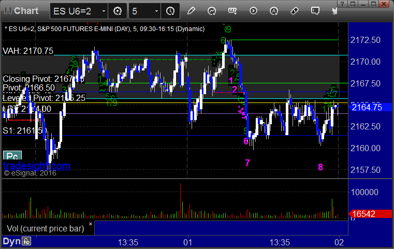Open the GET studies menu icon

(232, 11)
